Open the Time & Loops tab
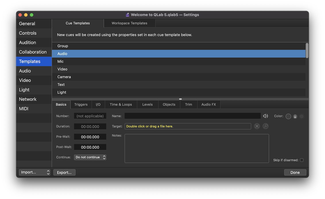The width and height of the screenshot is (325, 199). point(121,104)
